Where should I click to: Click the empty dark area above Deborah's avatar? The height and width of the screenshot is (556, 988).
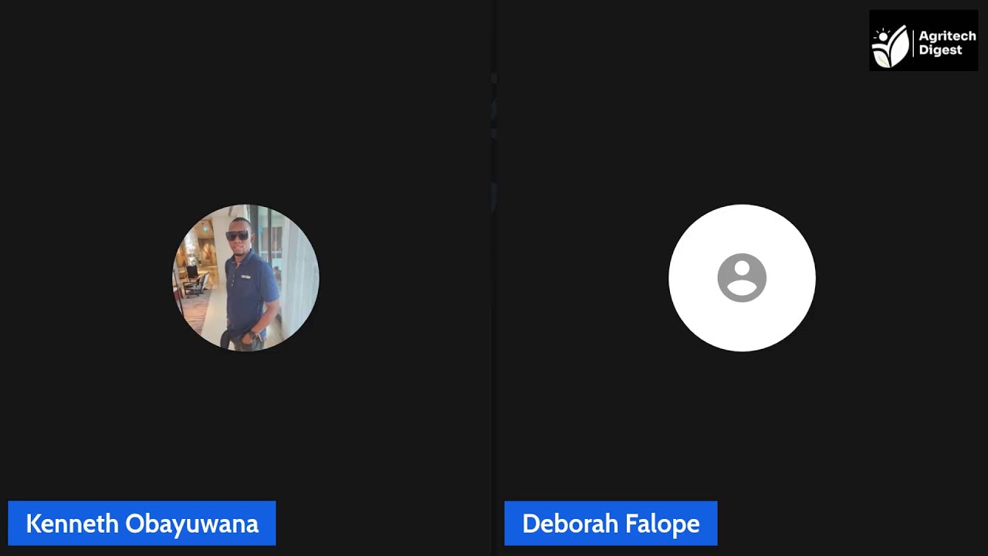click(x=742, y=116)
